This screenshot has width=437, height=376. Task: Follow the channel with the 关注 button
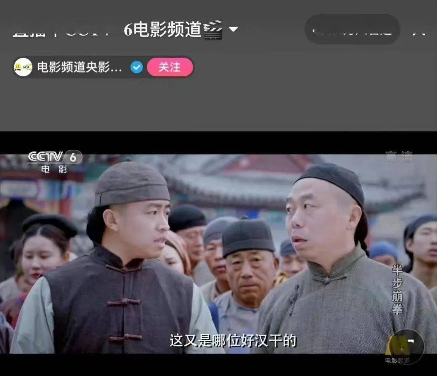point(170,67)
